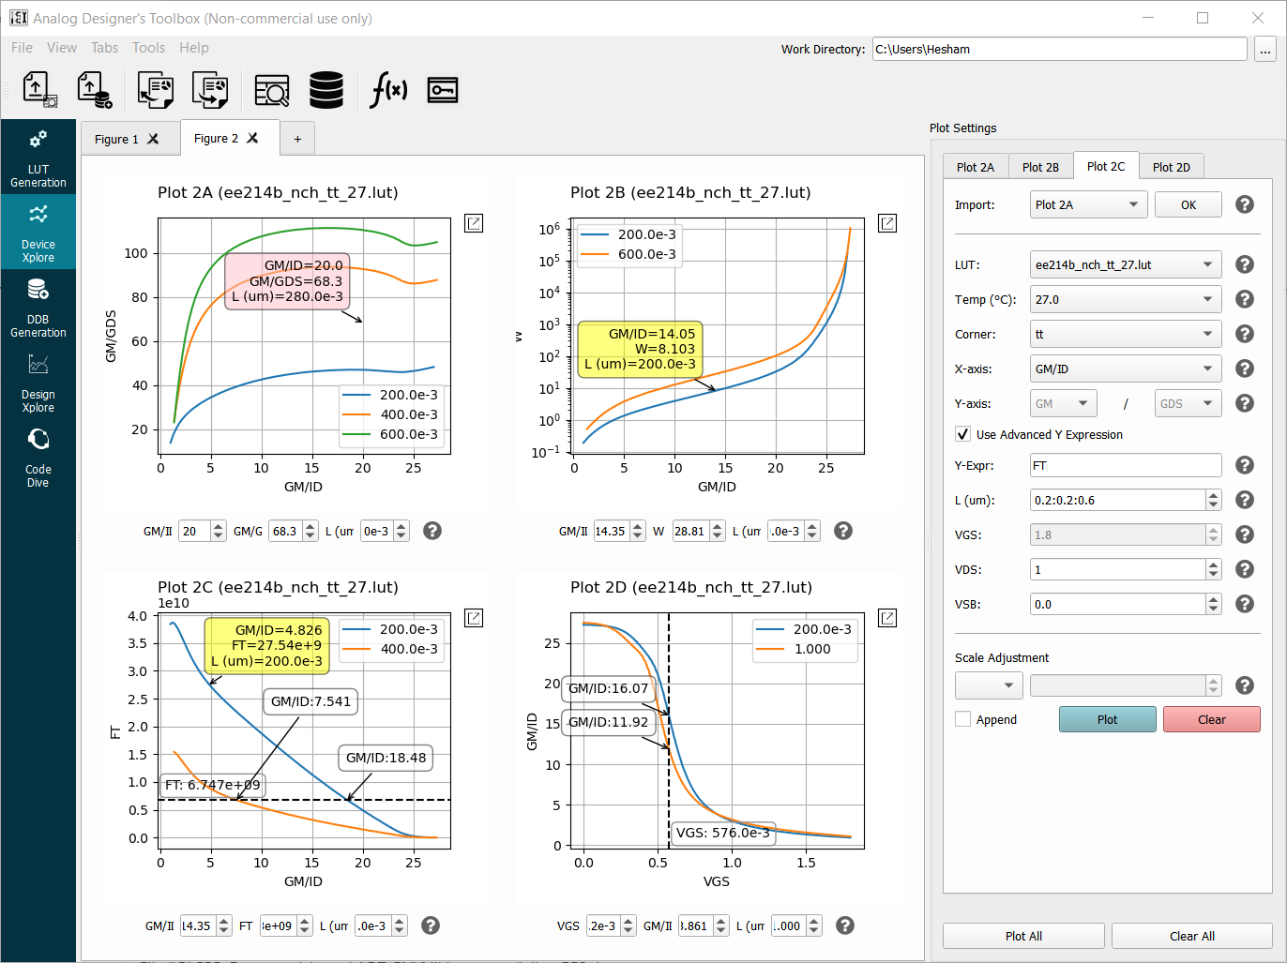
Task: Click the Plot 2D VGS spinner arrows
Action: [628, 925]
